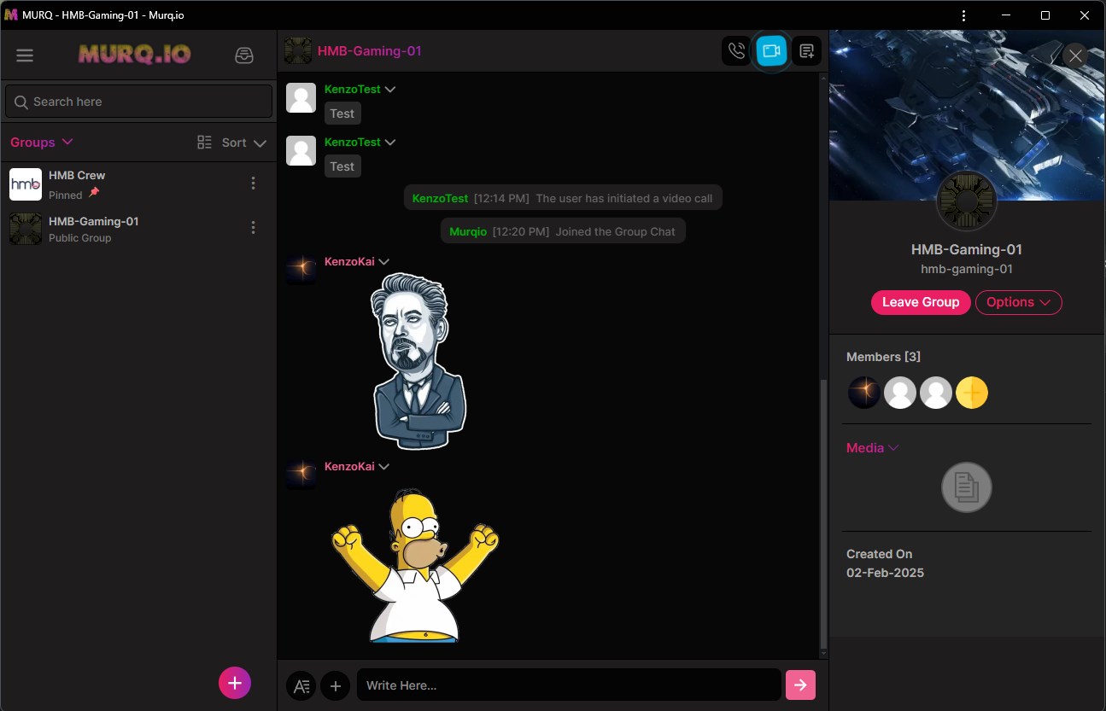
Task: Open options for HMB-Gaming-01 group row
Action: tap(253, 227)
